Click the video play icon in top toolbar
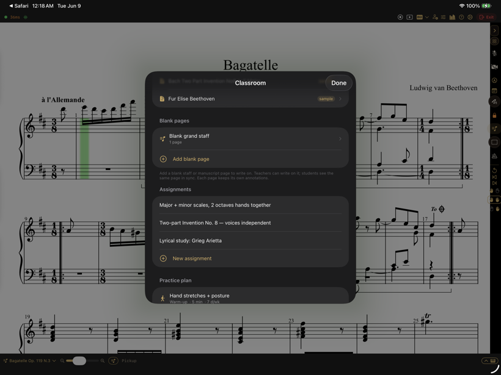This screenshot has height=375, width=501. click(409, 17)
